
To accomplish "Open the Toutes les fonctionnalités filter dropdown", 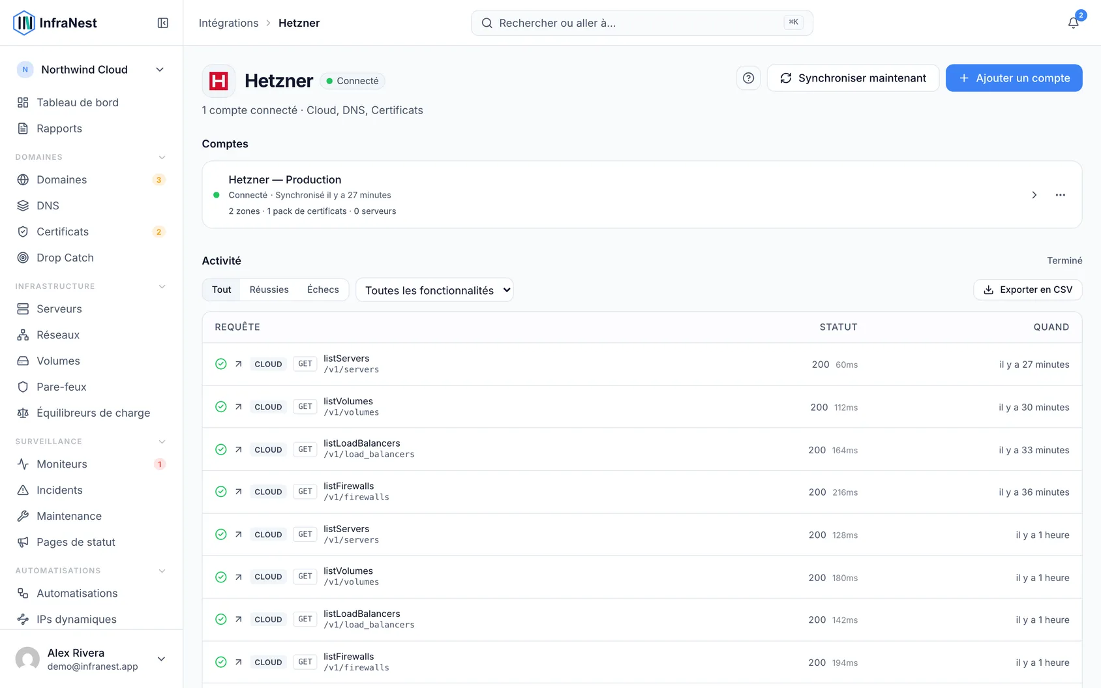I will pyautogui.click(x=434, y=290).
